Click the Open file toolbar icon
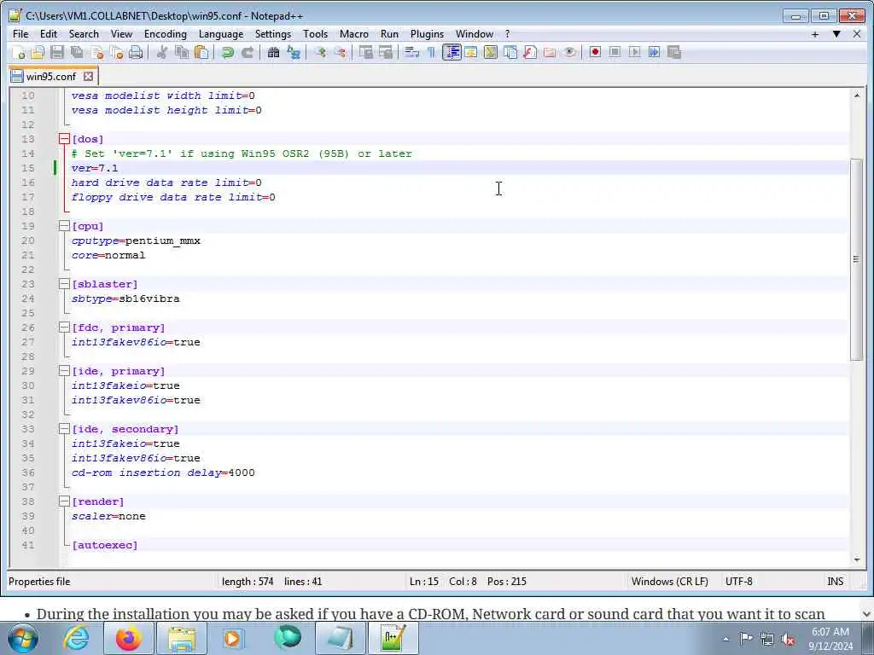This screenshot has width=874, height=655. pyautogui.click(x=38, y=52)
